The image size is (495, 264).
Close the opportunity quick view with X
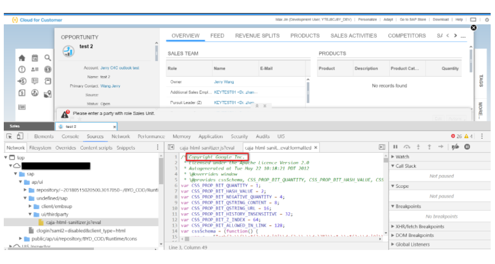tap(473, 28)
